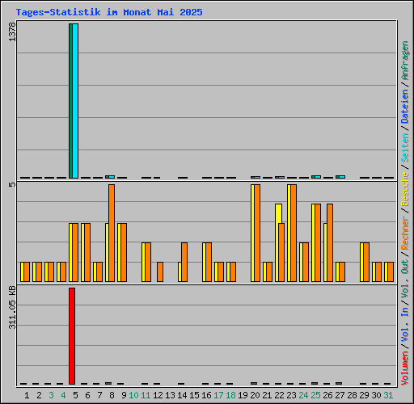Viewport: 414px width, 404px height.
Task: Click the x-axis day label 28
Action: point(352,395)
